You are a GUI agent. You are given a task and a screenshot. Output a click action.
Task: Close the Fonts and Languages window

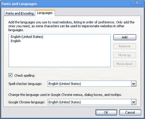pyautogui.click(x=137, y=2)
